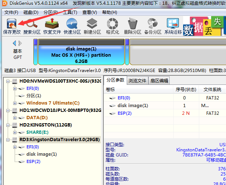
Task: Open the 磁盘(D) menu
Action: click(31, 12)
